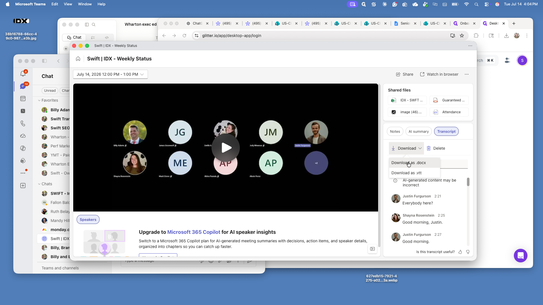The height and width of the screenshot is (305, 543).
Task: Click Watch in browser button
Action: [x=439, y=74]
